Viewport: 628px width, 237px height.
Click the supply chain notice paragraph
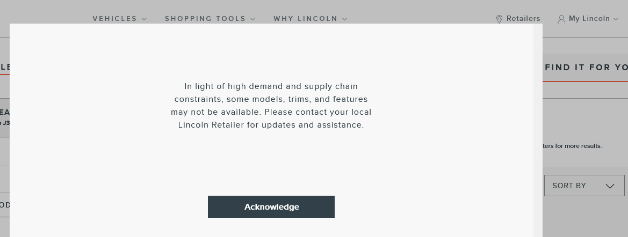point(271,106)
